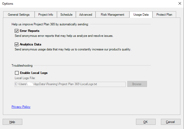Image resolution: width=184 pixels, height=129 pixels.
Task: Switch to the Protect Plan tab
Action: pos(164,15)
